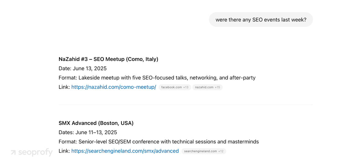Click the nazahid.com source chip

tap(207, 87)
